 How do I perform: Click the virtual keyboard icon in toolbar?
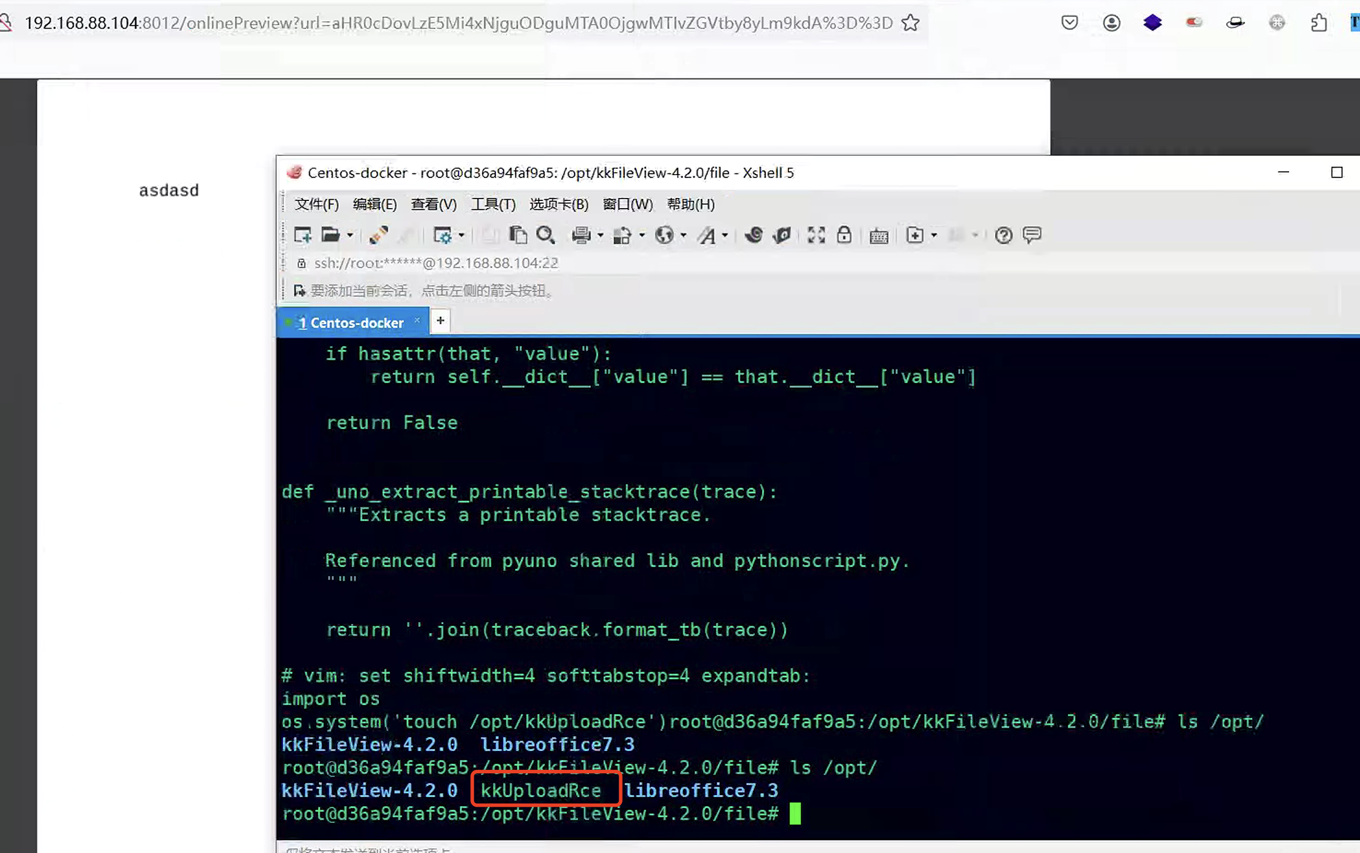click(x=879, y=236)
